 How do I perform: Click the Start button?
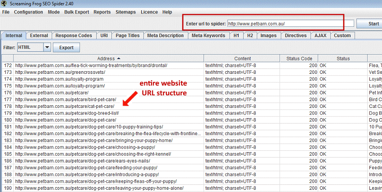[x=370, y=24]
